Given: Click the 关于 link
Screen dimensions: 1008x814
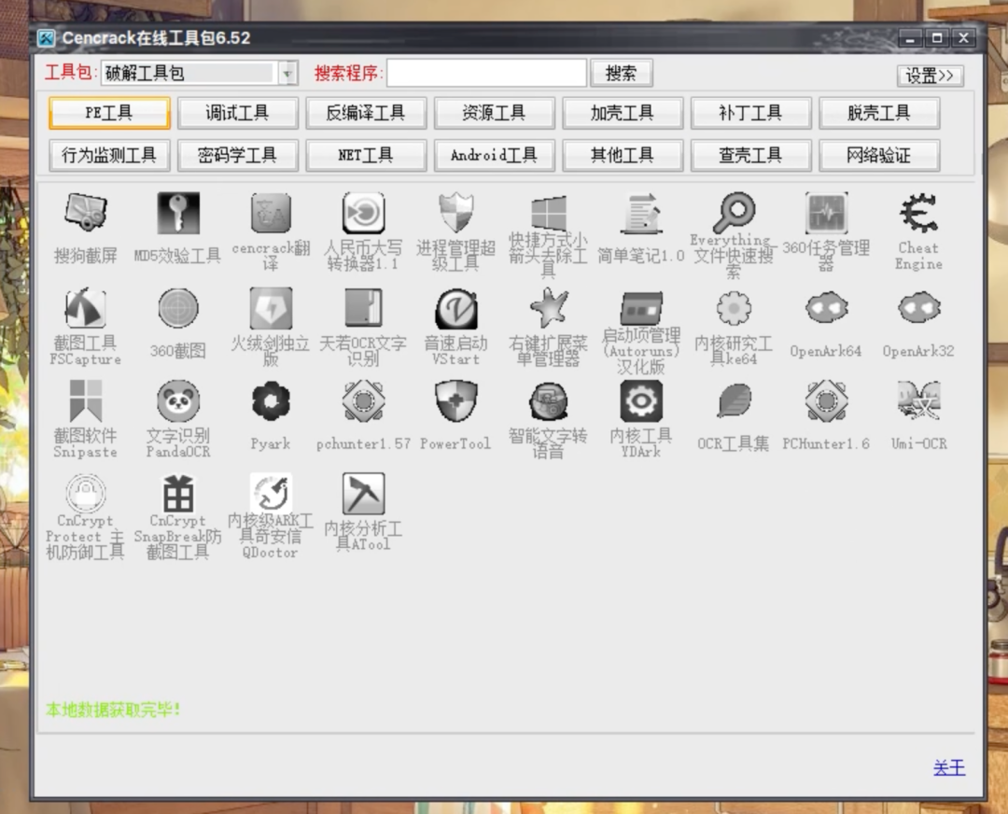Looking at the screenshot, I should click(x=949, y=767).
